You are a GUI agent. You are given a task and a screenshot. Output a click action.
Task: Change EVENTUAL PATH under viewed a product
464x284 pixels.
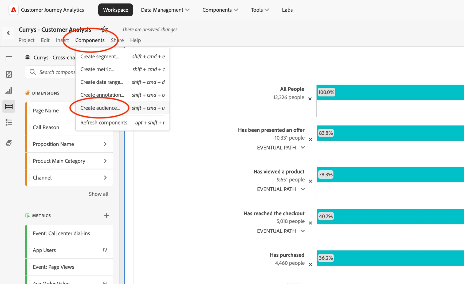click(x=281, y=189)
